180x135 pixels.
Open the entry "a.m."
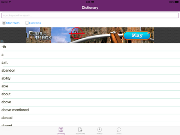click(90, 63)
